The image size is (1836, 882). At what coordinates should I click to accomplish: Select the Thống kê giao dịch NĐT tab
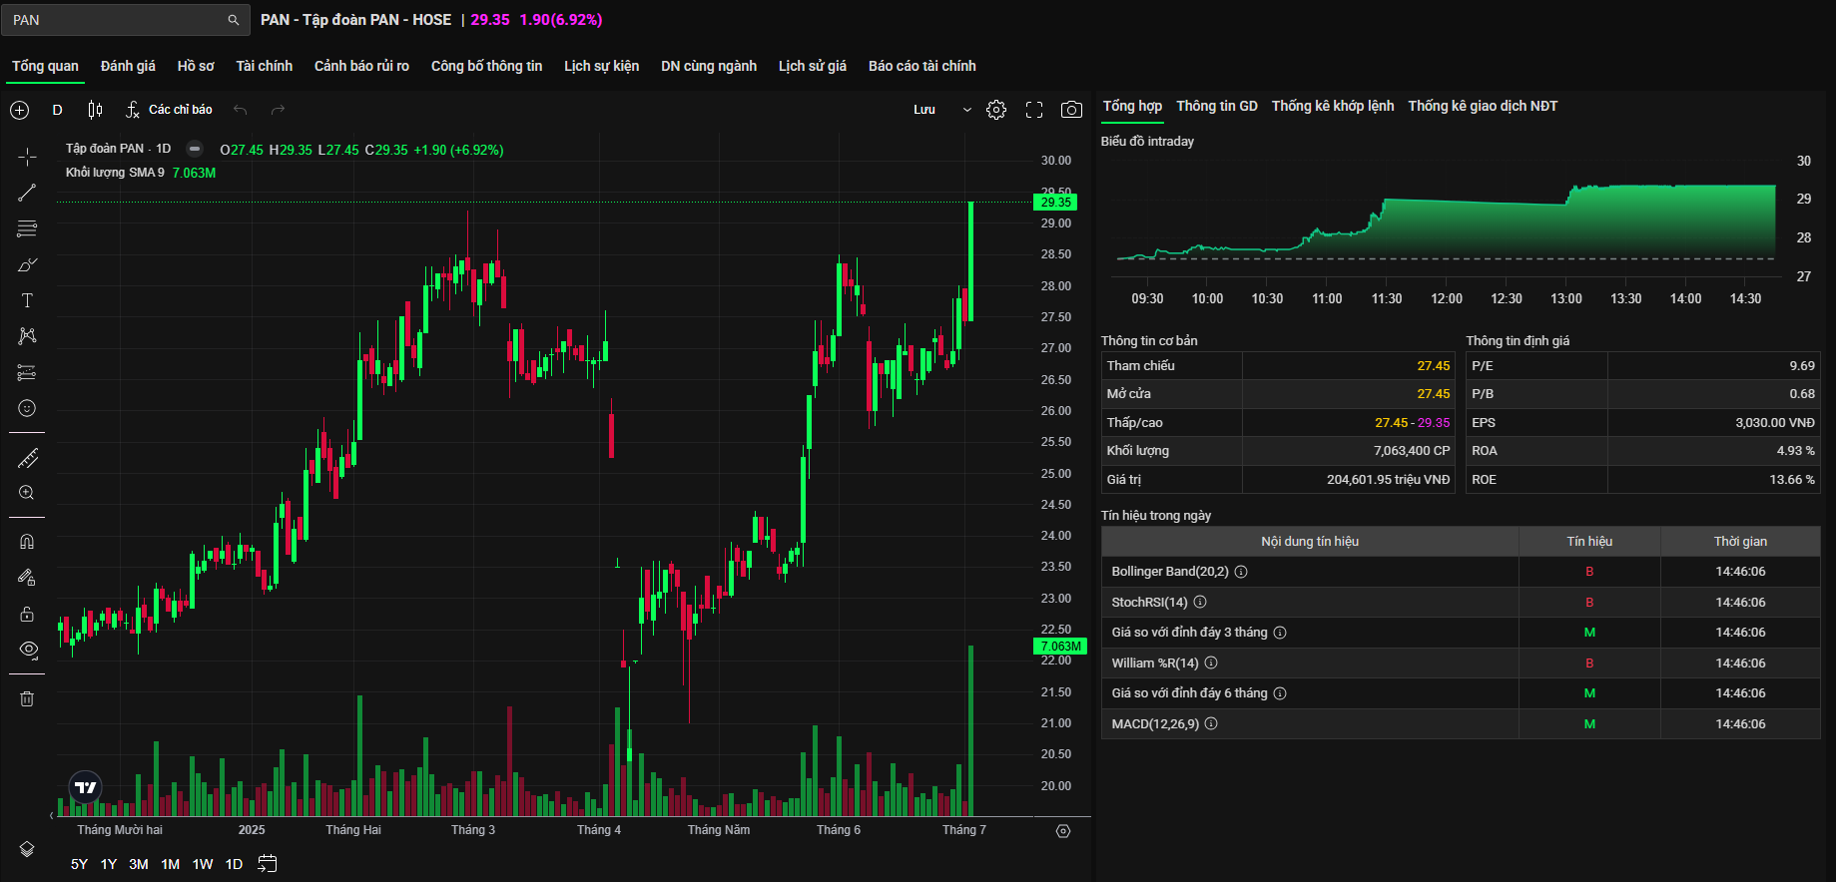point(1483,106)
